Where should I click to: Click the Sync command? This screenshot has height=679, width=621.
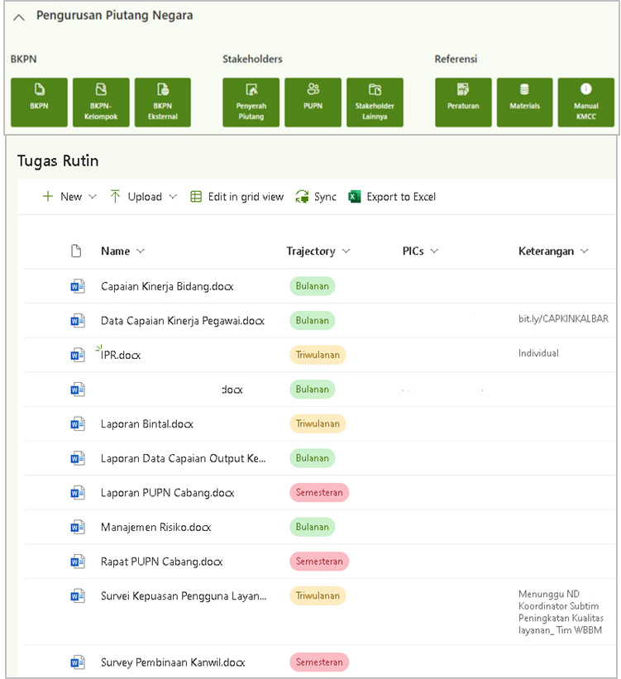[x=316, y=197]
